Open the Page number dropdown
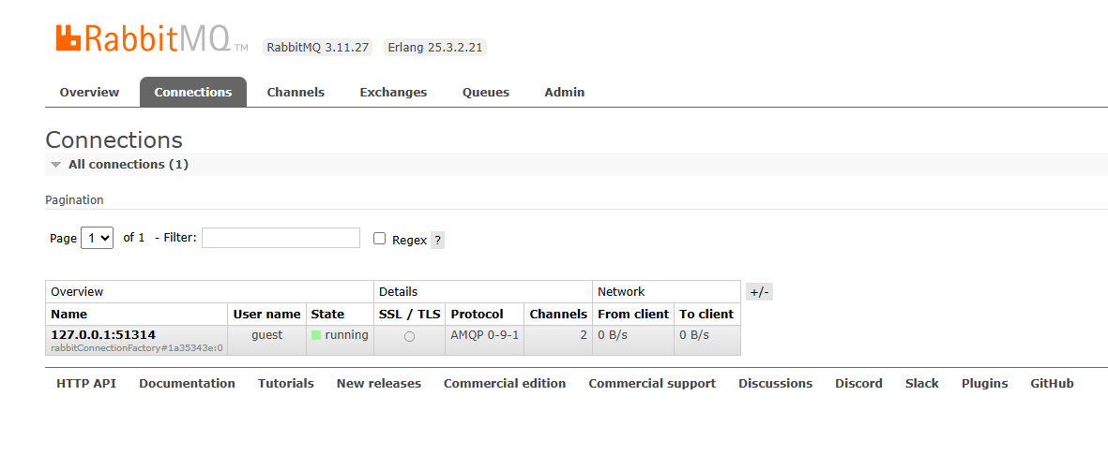 pyautogui.click(x=98, y=238)
